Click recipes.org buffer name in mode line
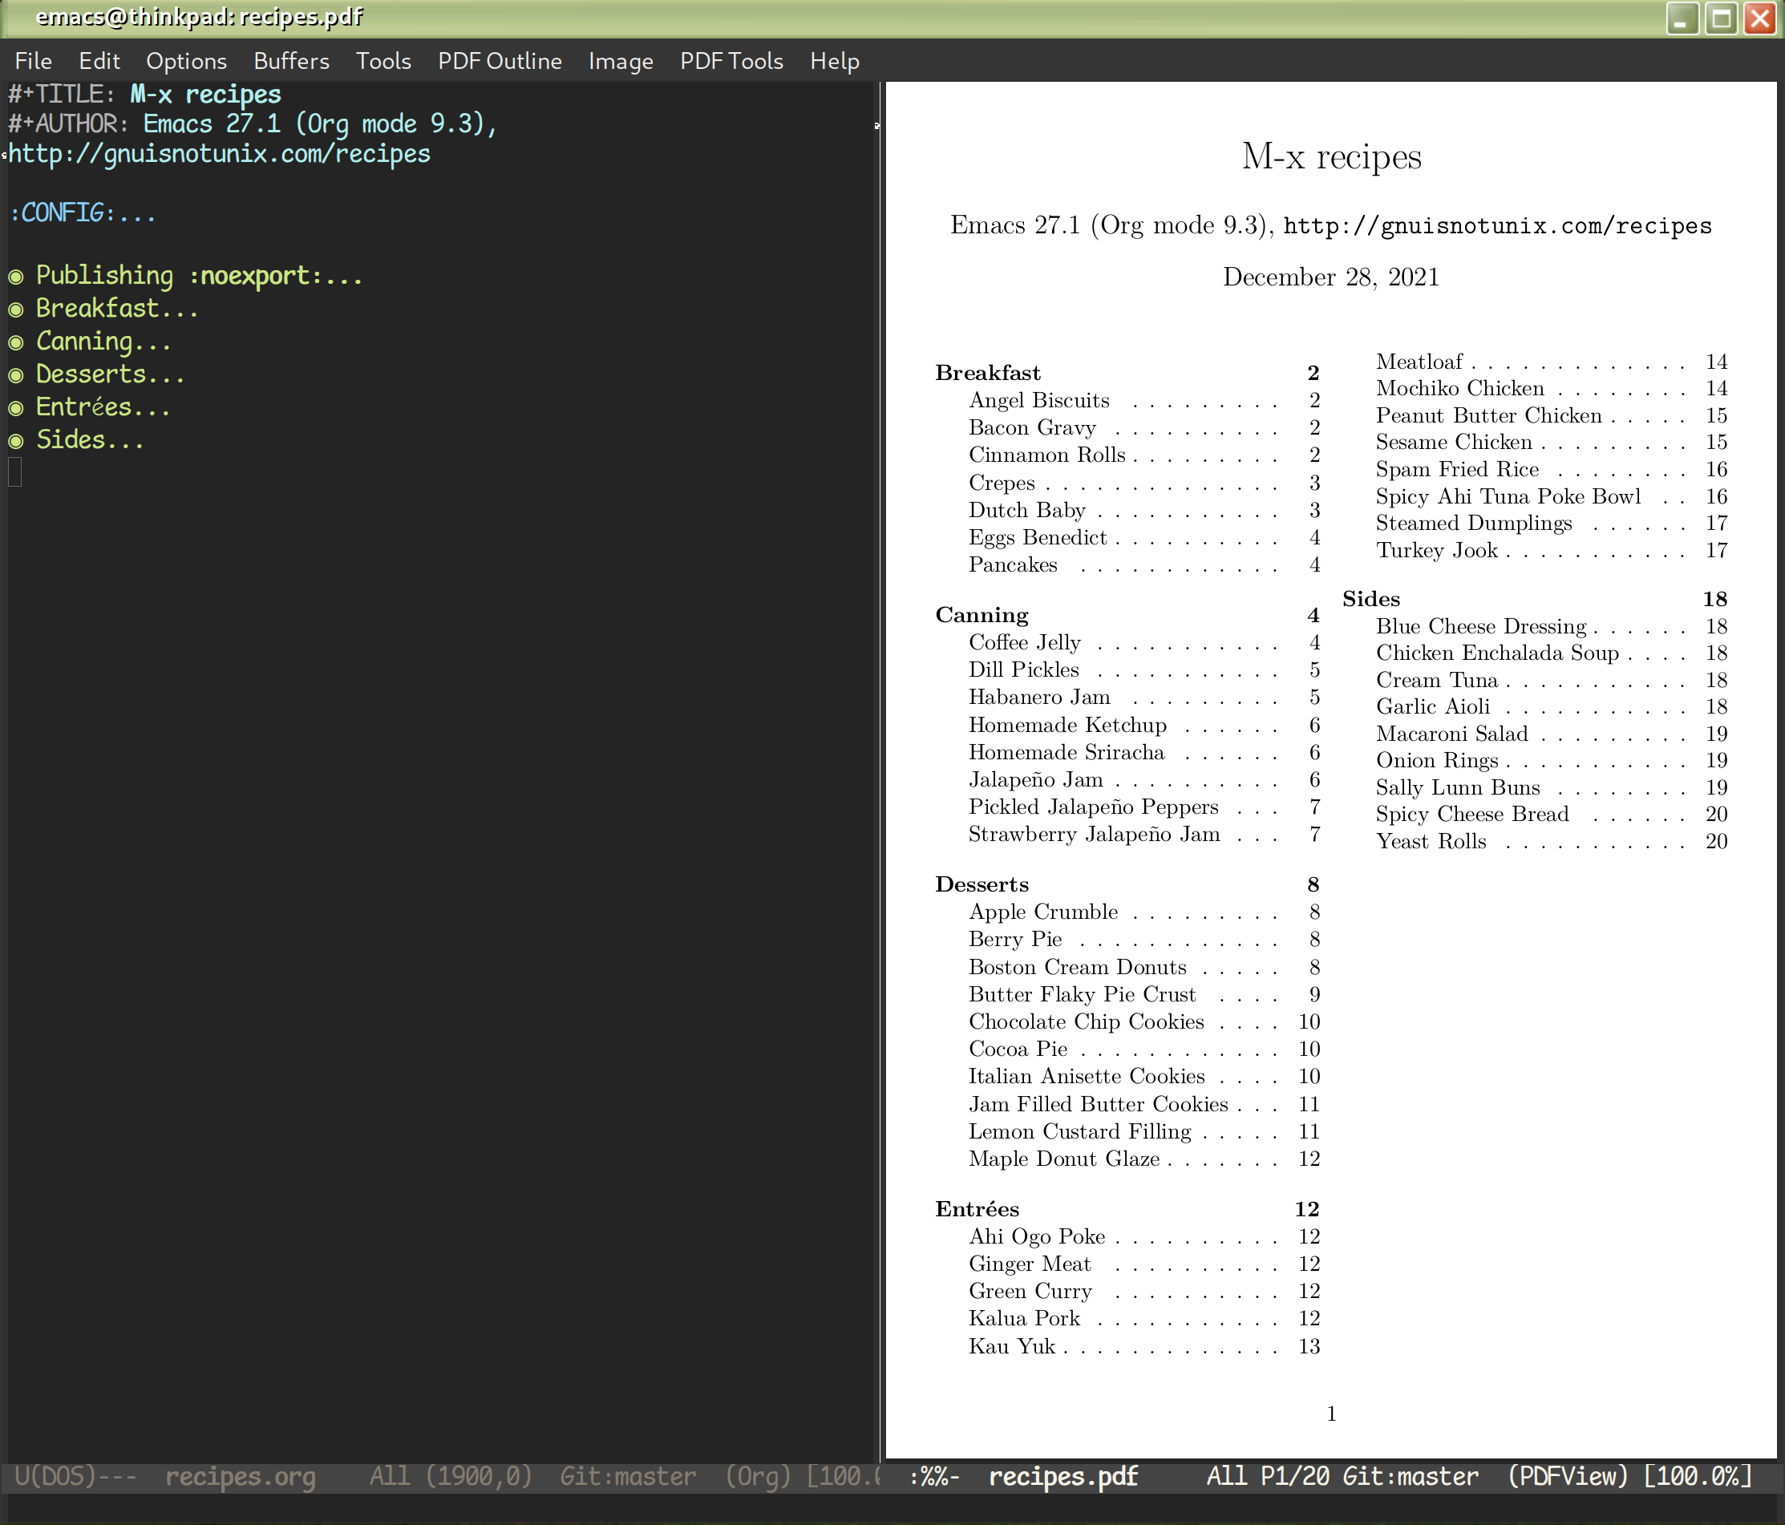Screen dimensions: 1785x1525 point(241,1477)
